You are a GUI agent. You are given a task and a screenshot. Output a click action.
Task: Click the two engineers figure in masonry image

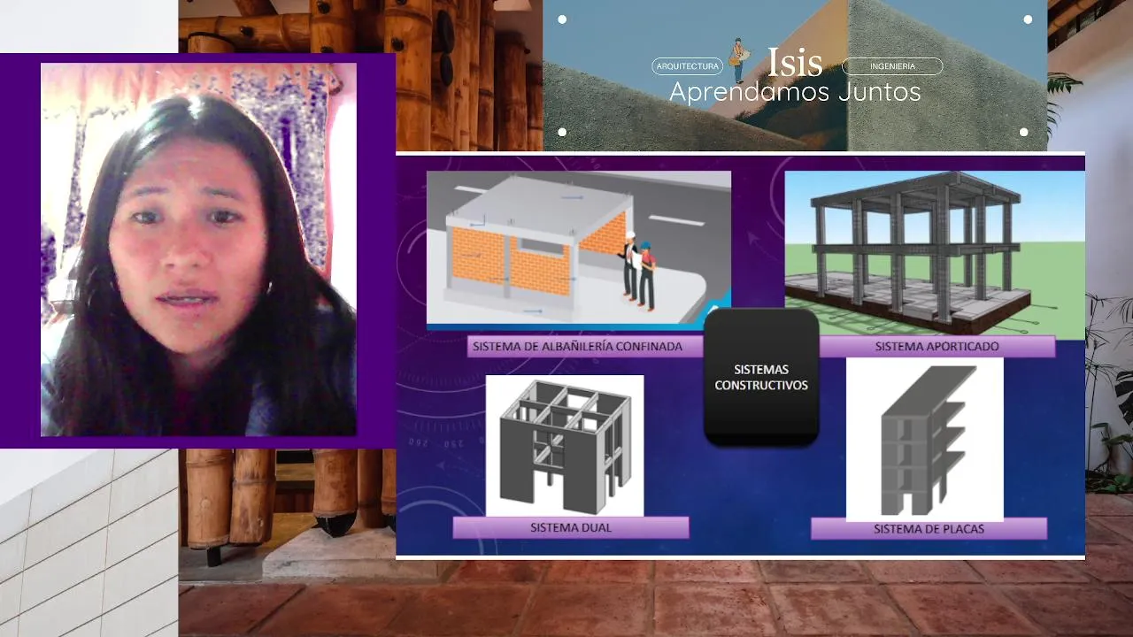pos(638,270)
